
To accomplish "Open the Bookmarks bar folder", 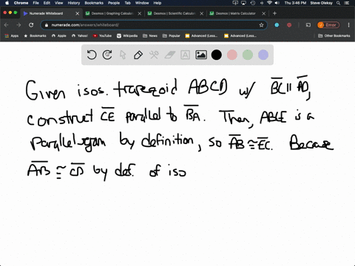I will coord(35,35).
